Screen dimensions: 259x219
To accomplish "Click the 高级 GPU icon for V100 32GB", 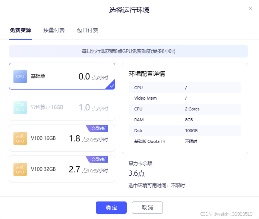I will tap(20, 169).
